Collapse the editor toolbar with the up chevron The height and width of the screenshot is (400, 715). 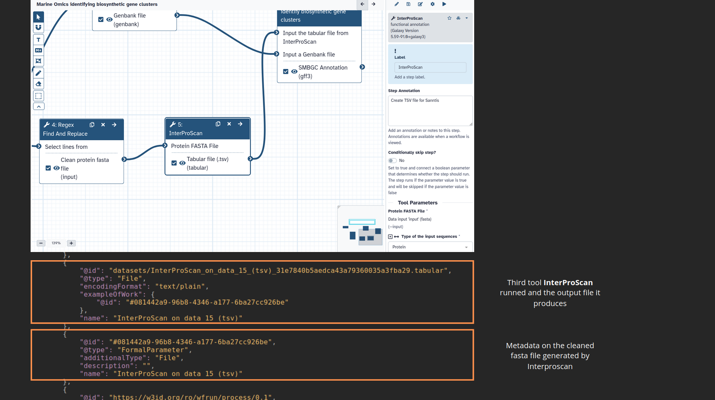(38, 106)
